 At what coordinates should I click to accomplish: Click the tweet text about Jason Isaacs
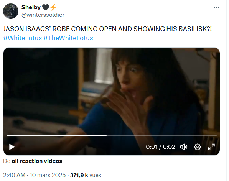point(107,29)
